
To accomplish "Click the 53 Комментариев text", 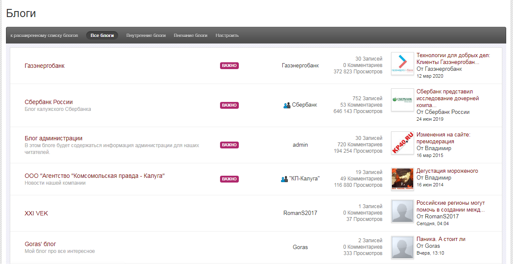I will (x=362, y=105).
